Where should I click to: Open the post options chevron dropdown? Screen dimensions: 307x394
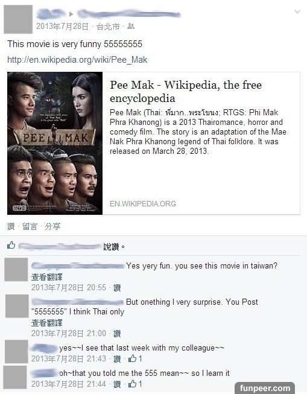[297, 11]
